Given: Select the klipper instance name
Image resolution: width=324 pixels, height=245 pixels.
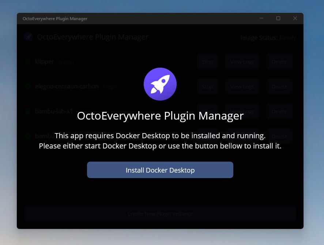Looking at the screenshot, I should pyautogui.click(x=45, y=62).
